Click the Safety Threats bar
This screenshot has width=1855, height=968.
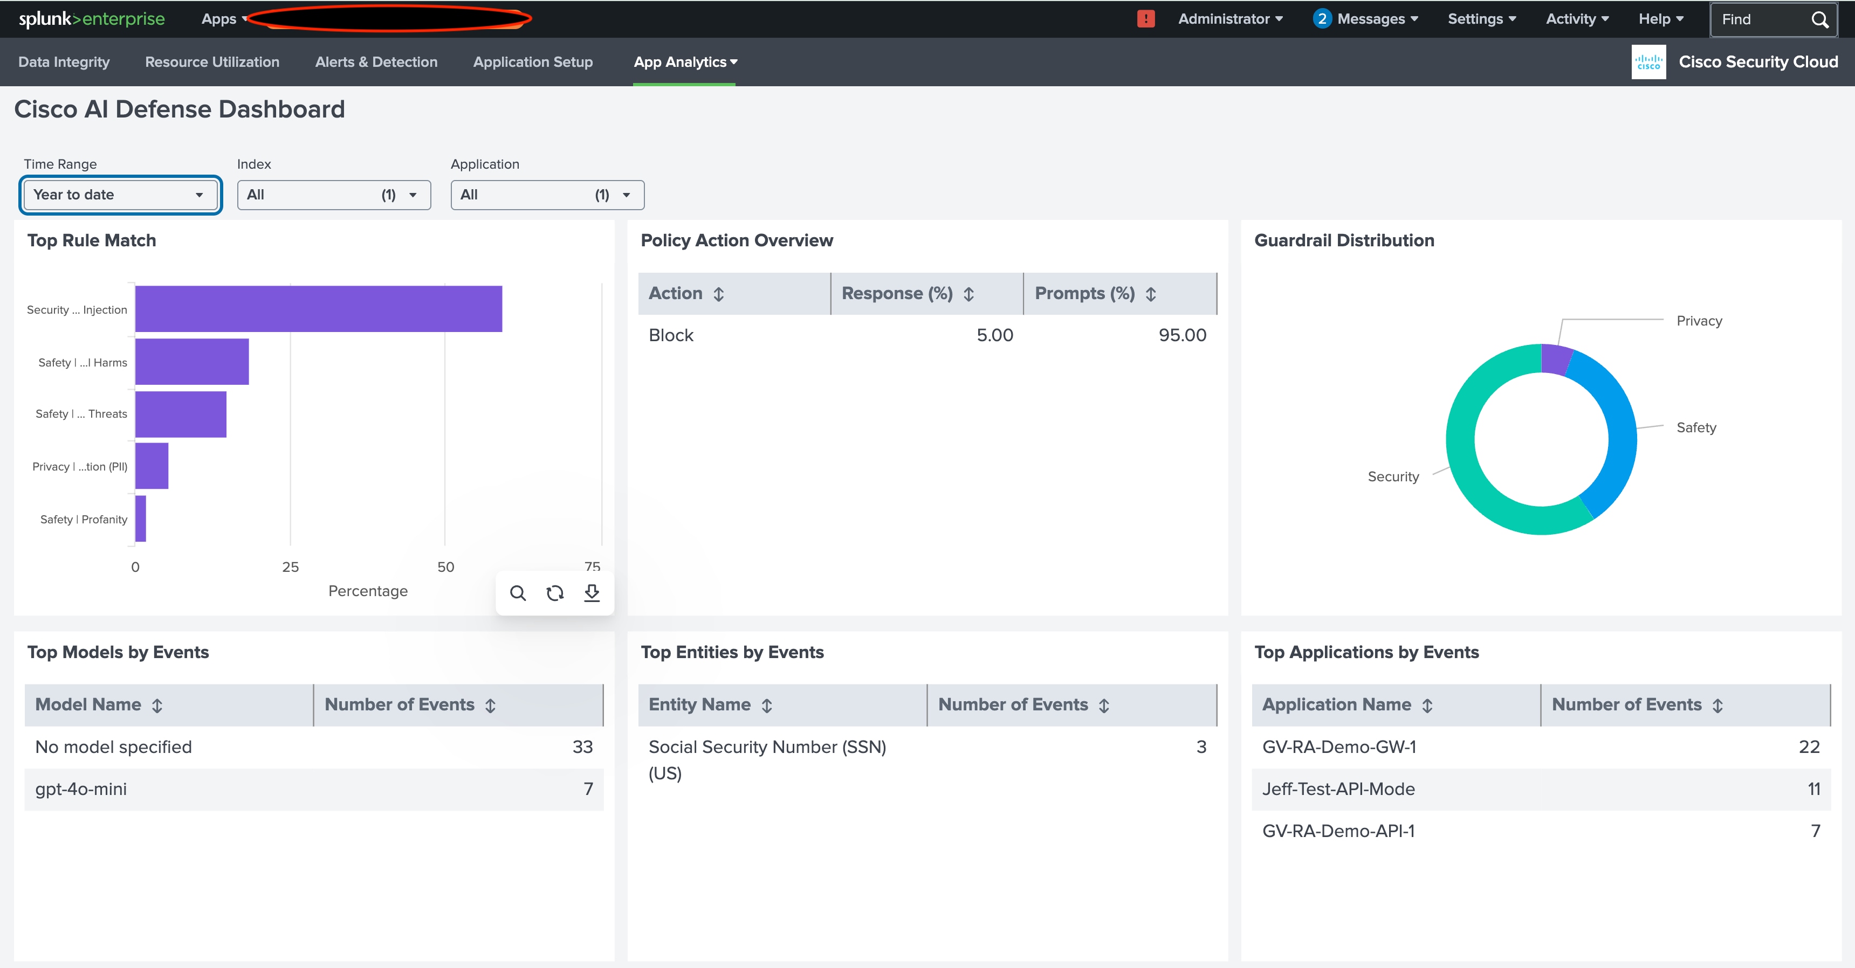[181, 414]
